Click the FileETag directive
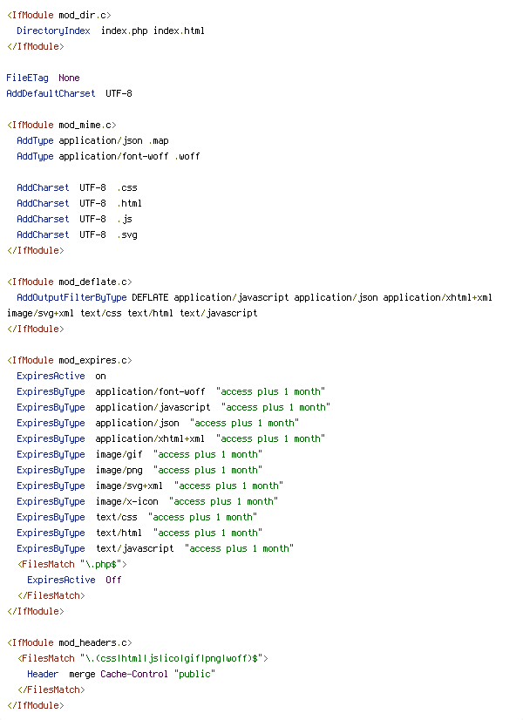The image size is (523, 720). coord(27,78)
